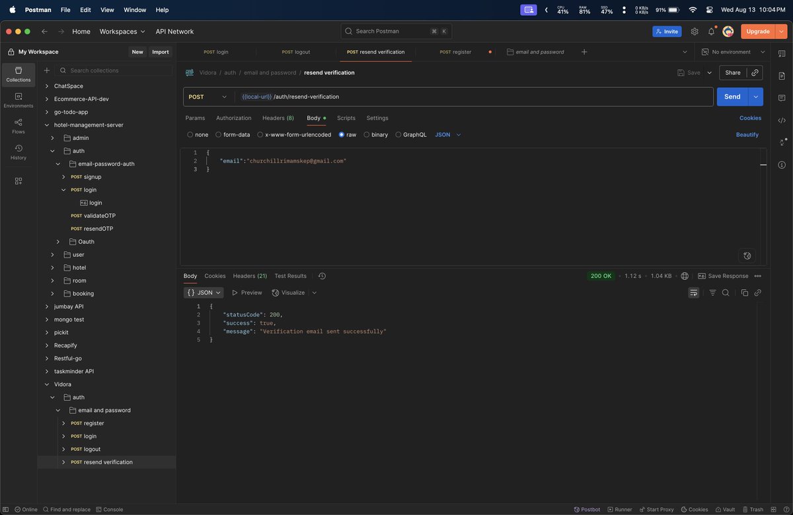Viewport: 793px width, 515px height.
Task: Open the Flows sidebar panel
Action: (19, 126)
